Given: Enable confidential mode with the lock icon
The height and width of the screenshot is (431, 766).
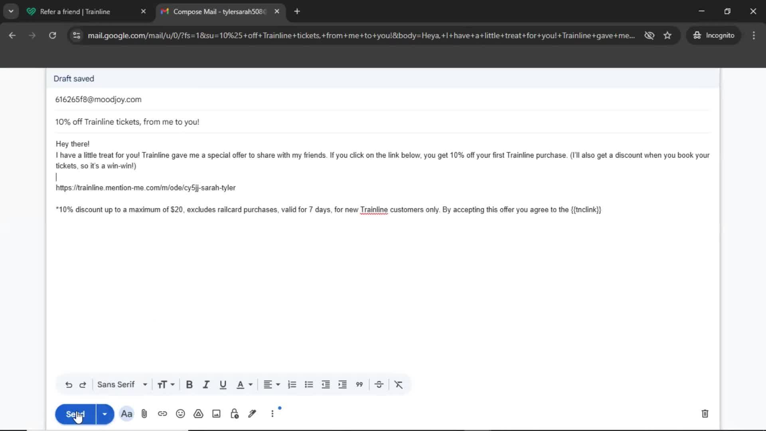Looking at the screenshot, I should pos(234,414).
